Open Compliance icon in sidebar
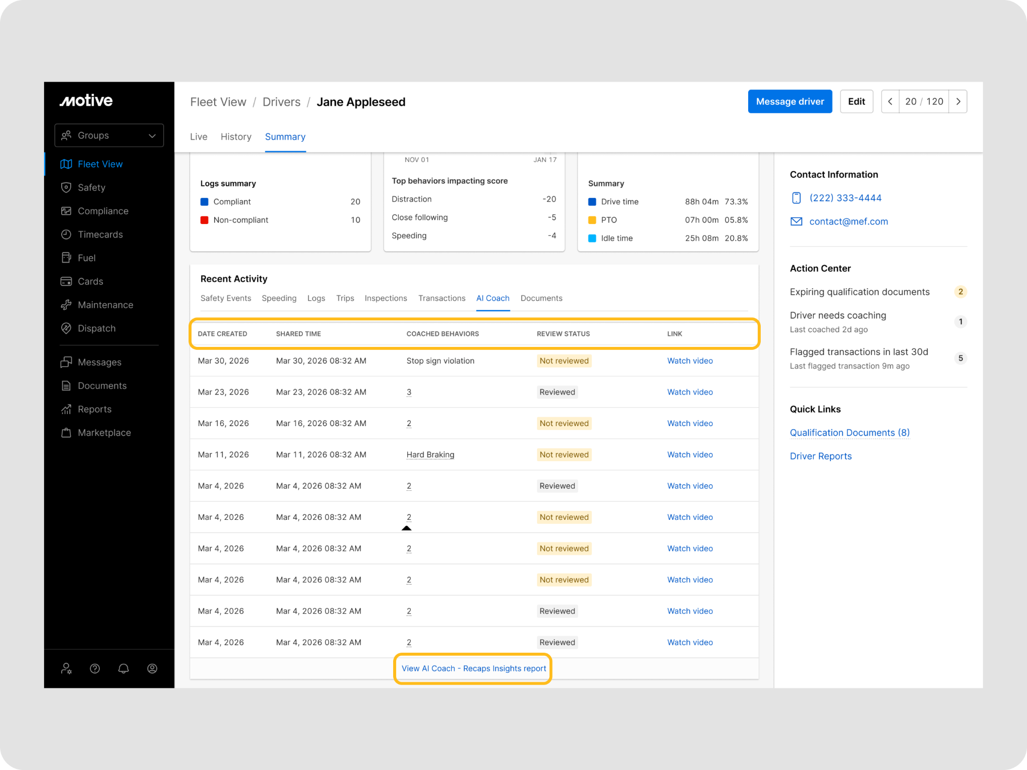Viewport: 1027px width, 770px height. click(x=66, y=211)
